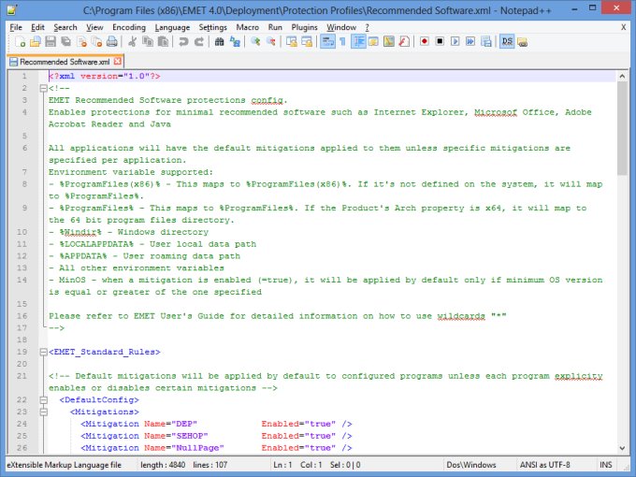The height and width of the screenshot is (477, 636).
Task: Click line number 19 in the margin
Action: 22,352
